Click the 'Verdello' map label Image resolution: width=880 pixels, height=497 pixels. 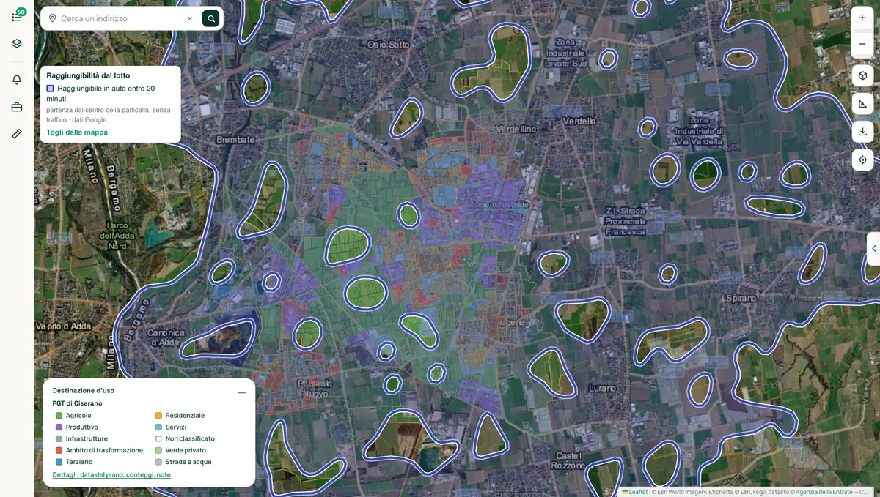click(x=579, y=121)
